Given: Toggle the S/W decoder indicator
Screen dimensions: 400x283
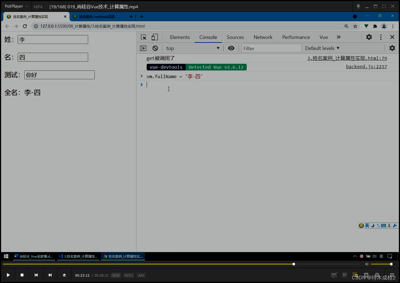Looking at the screenshot, I should 116,275.
